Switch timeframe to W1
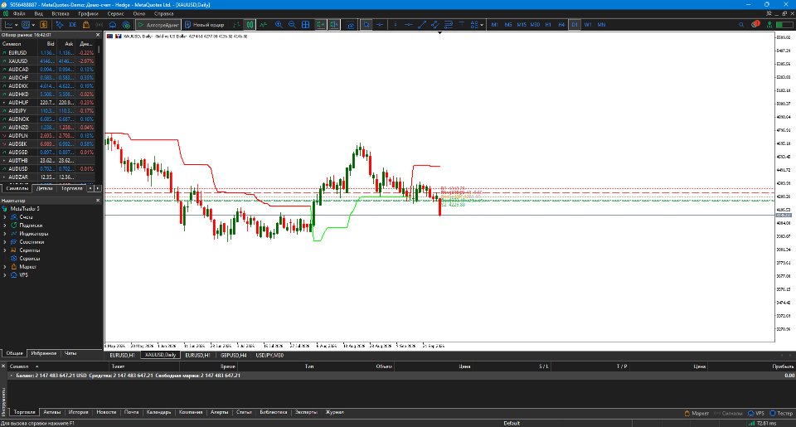796x427 pixels. (x=588, y=24)
